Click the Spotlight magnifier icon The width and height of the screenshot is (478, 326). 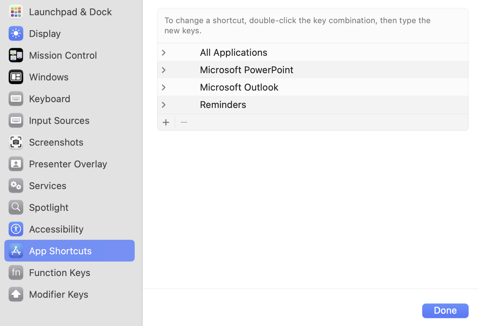click(16, 207)
